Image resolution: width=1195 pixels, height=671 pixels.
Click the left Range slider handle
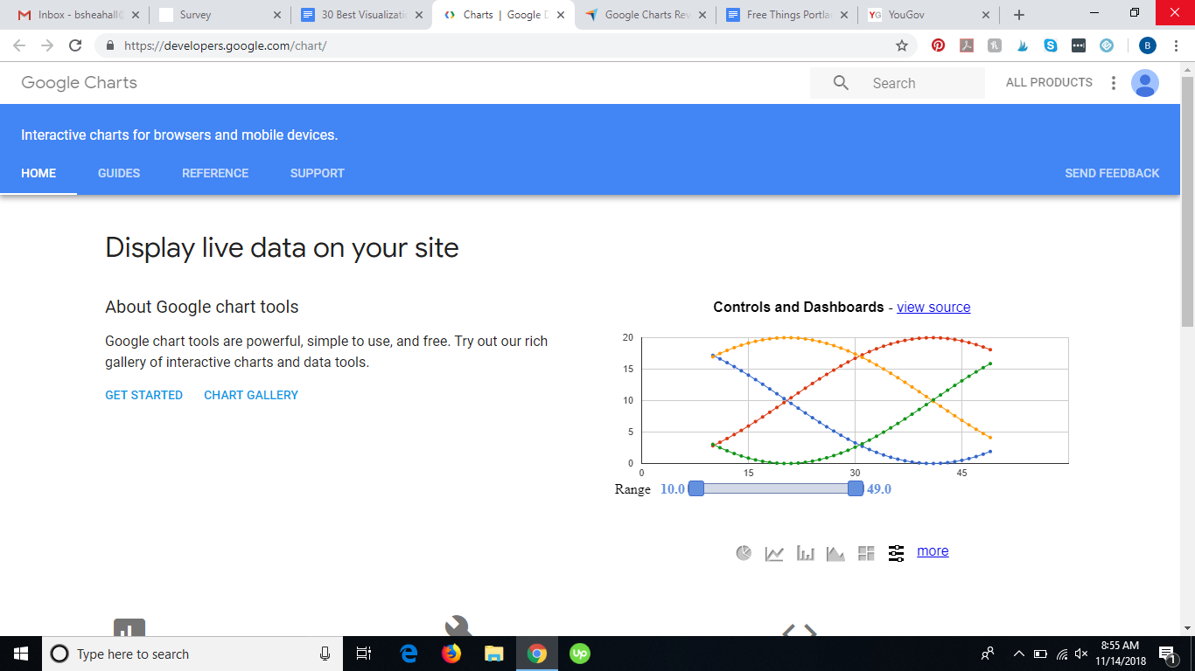(x=696, y=488)
